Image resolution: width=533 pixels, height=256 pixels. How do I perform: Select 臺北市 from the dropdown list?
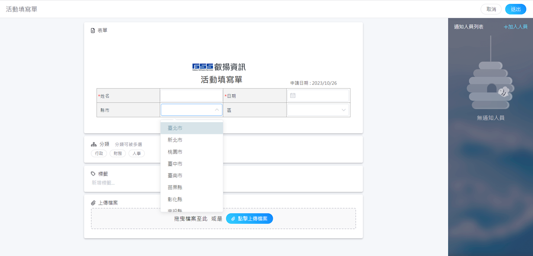click(x=175, y=128)
